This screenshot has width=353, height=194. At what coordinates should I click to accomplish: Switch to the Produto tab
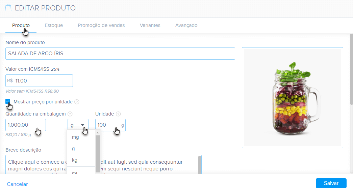coord(21,25)
